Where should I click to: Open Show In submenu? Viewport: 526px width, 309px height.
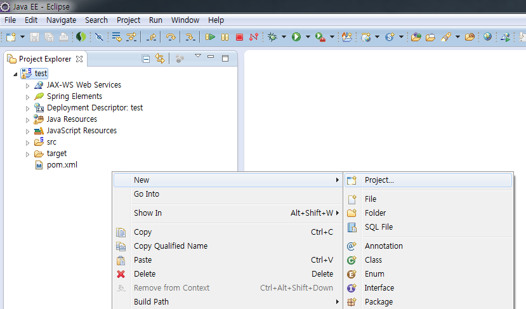tap(228, 213)
